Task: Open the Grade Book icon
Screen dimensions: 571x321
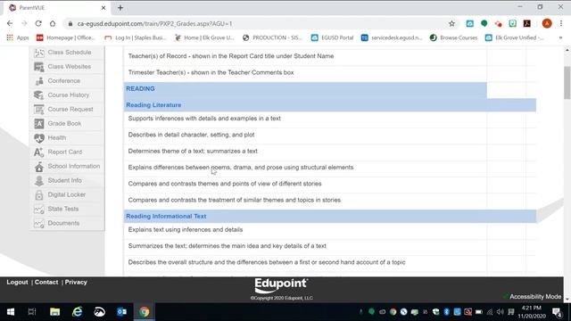Action: point(39,123)
